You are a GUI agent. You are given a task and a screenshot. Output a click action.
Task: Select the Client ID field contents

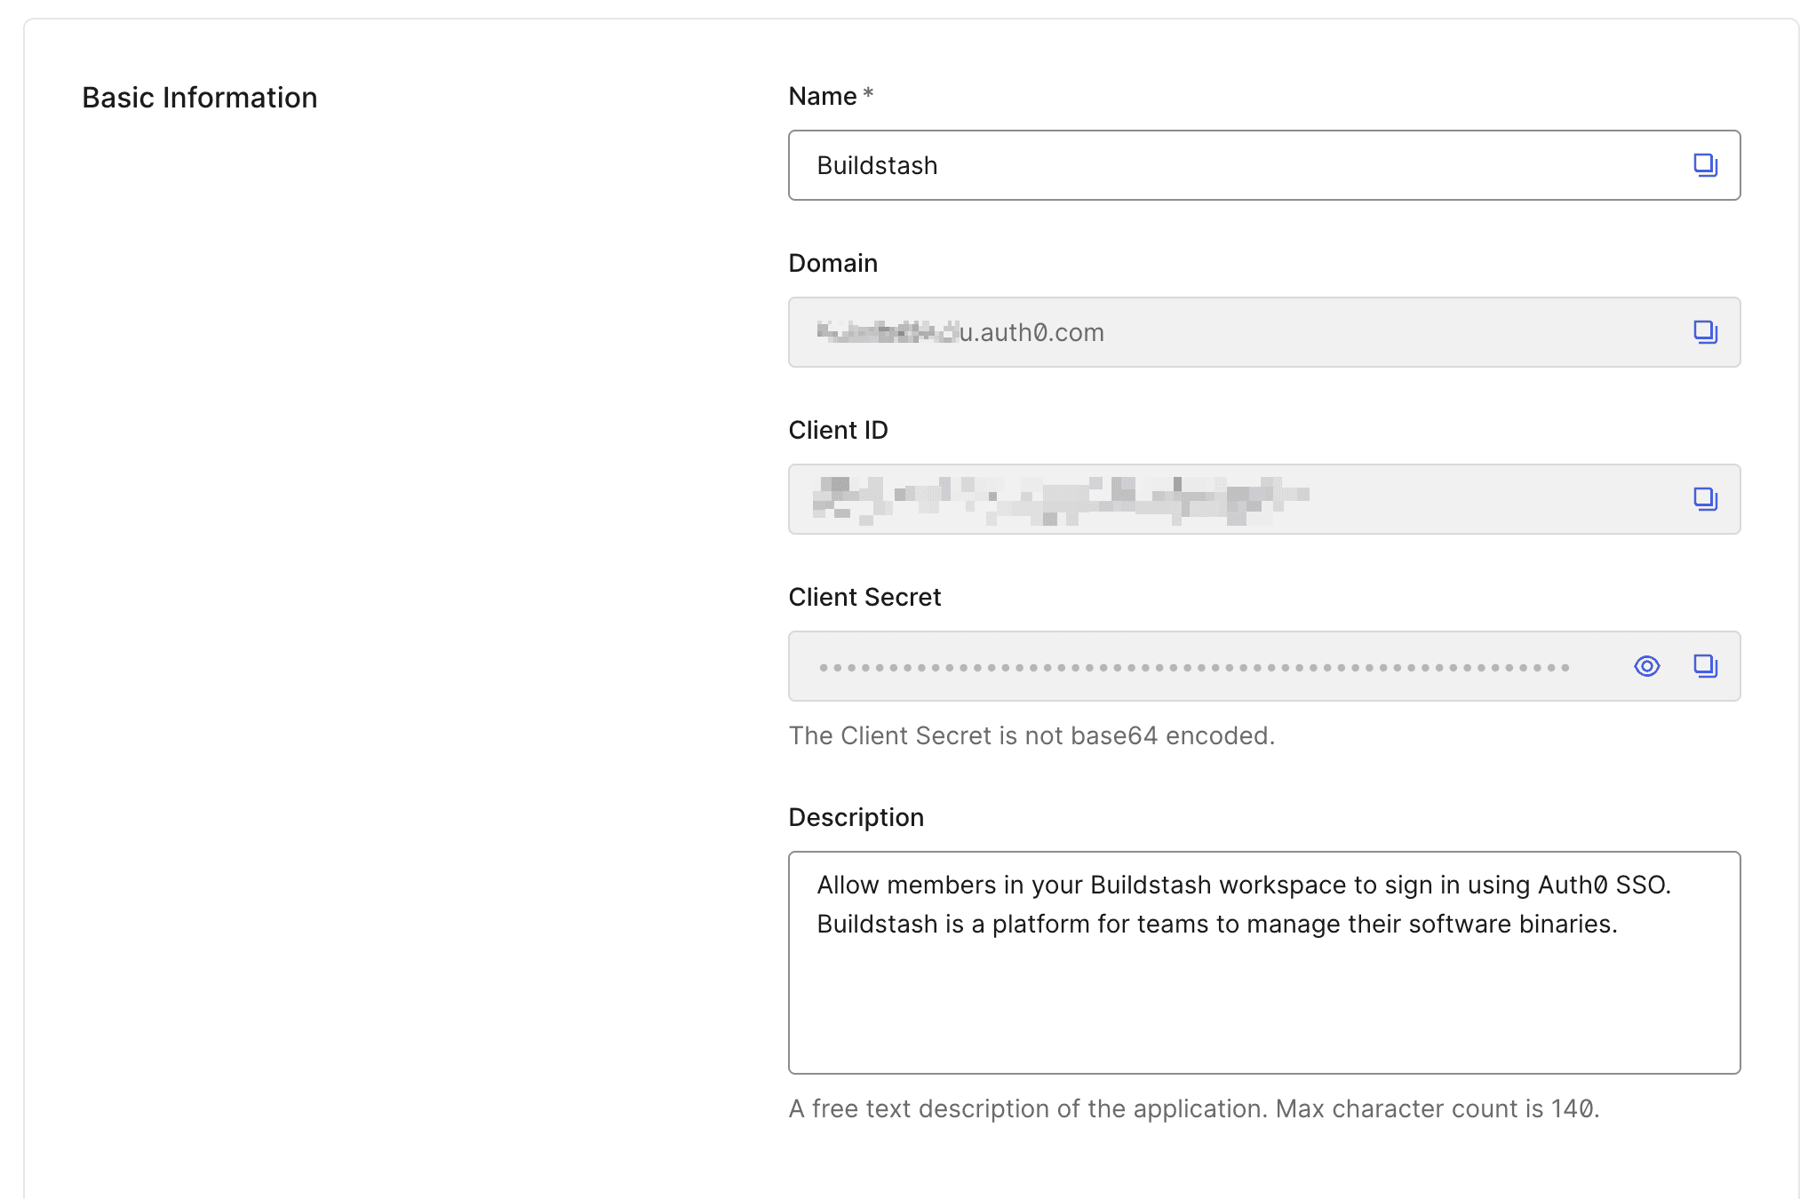coord(1066,499)
